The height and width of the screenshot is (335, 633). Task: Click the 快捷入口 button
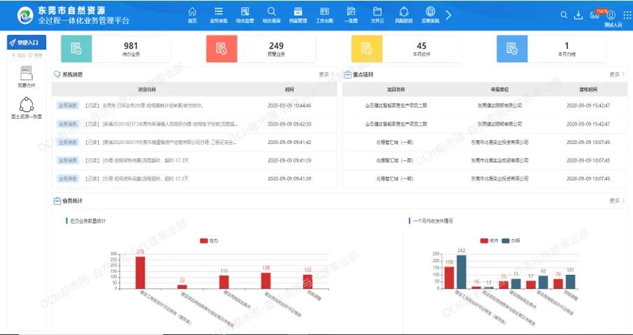point(27,43)
